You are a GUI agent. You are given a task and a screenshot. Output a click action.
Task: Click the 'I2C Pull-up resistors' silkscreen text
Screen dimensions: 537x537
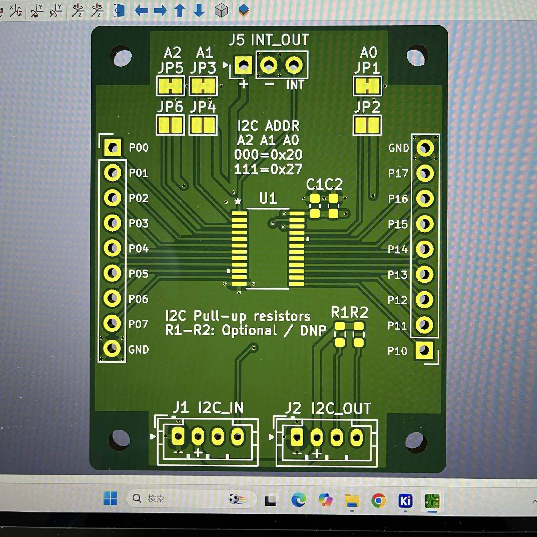click(238, 316)
